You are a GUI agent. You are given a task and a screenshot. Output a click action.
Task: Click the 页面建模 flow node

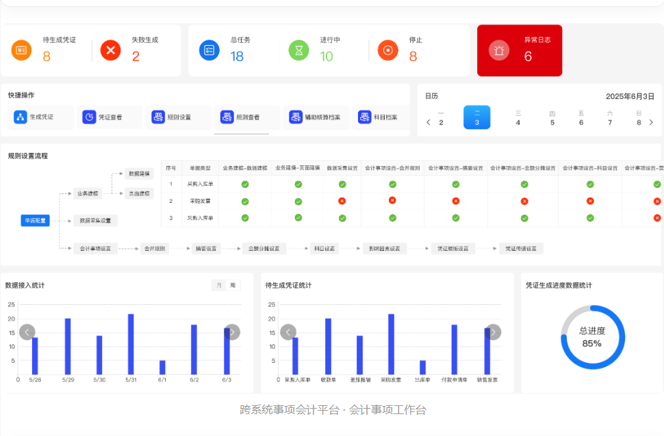pyautogui.click(x=140, y=193)
